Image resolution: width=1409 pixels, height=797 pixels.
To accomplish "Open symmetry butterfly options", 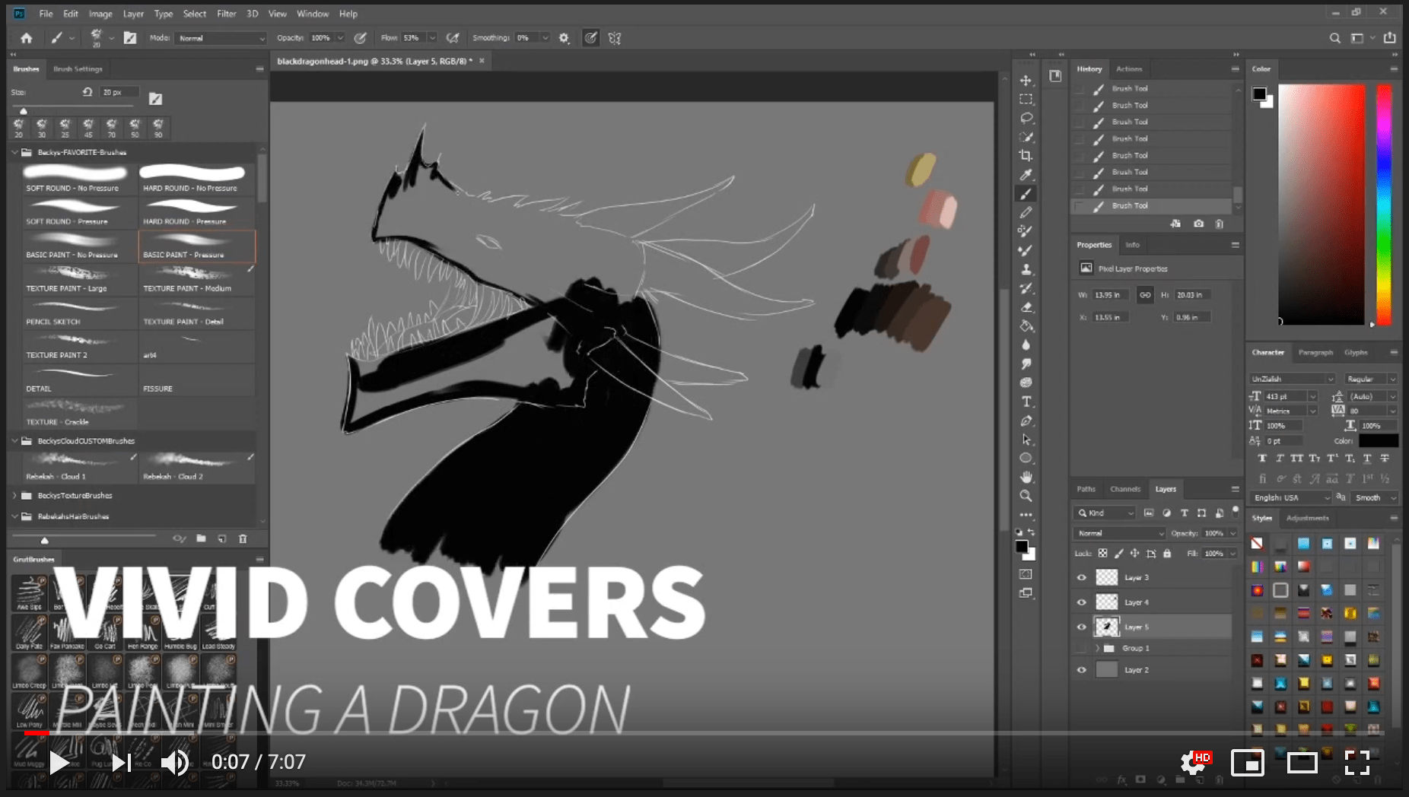I will (x=615, y=38).
